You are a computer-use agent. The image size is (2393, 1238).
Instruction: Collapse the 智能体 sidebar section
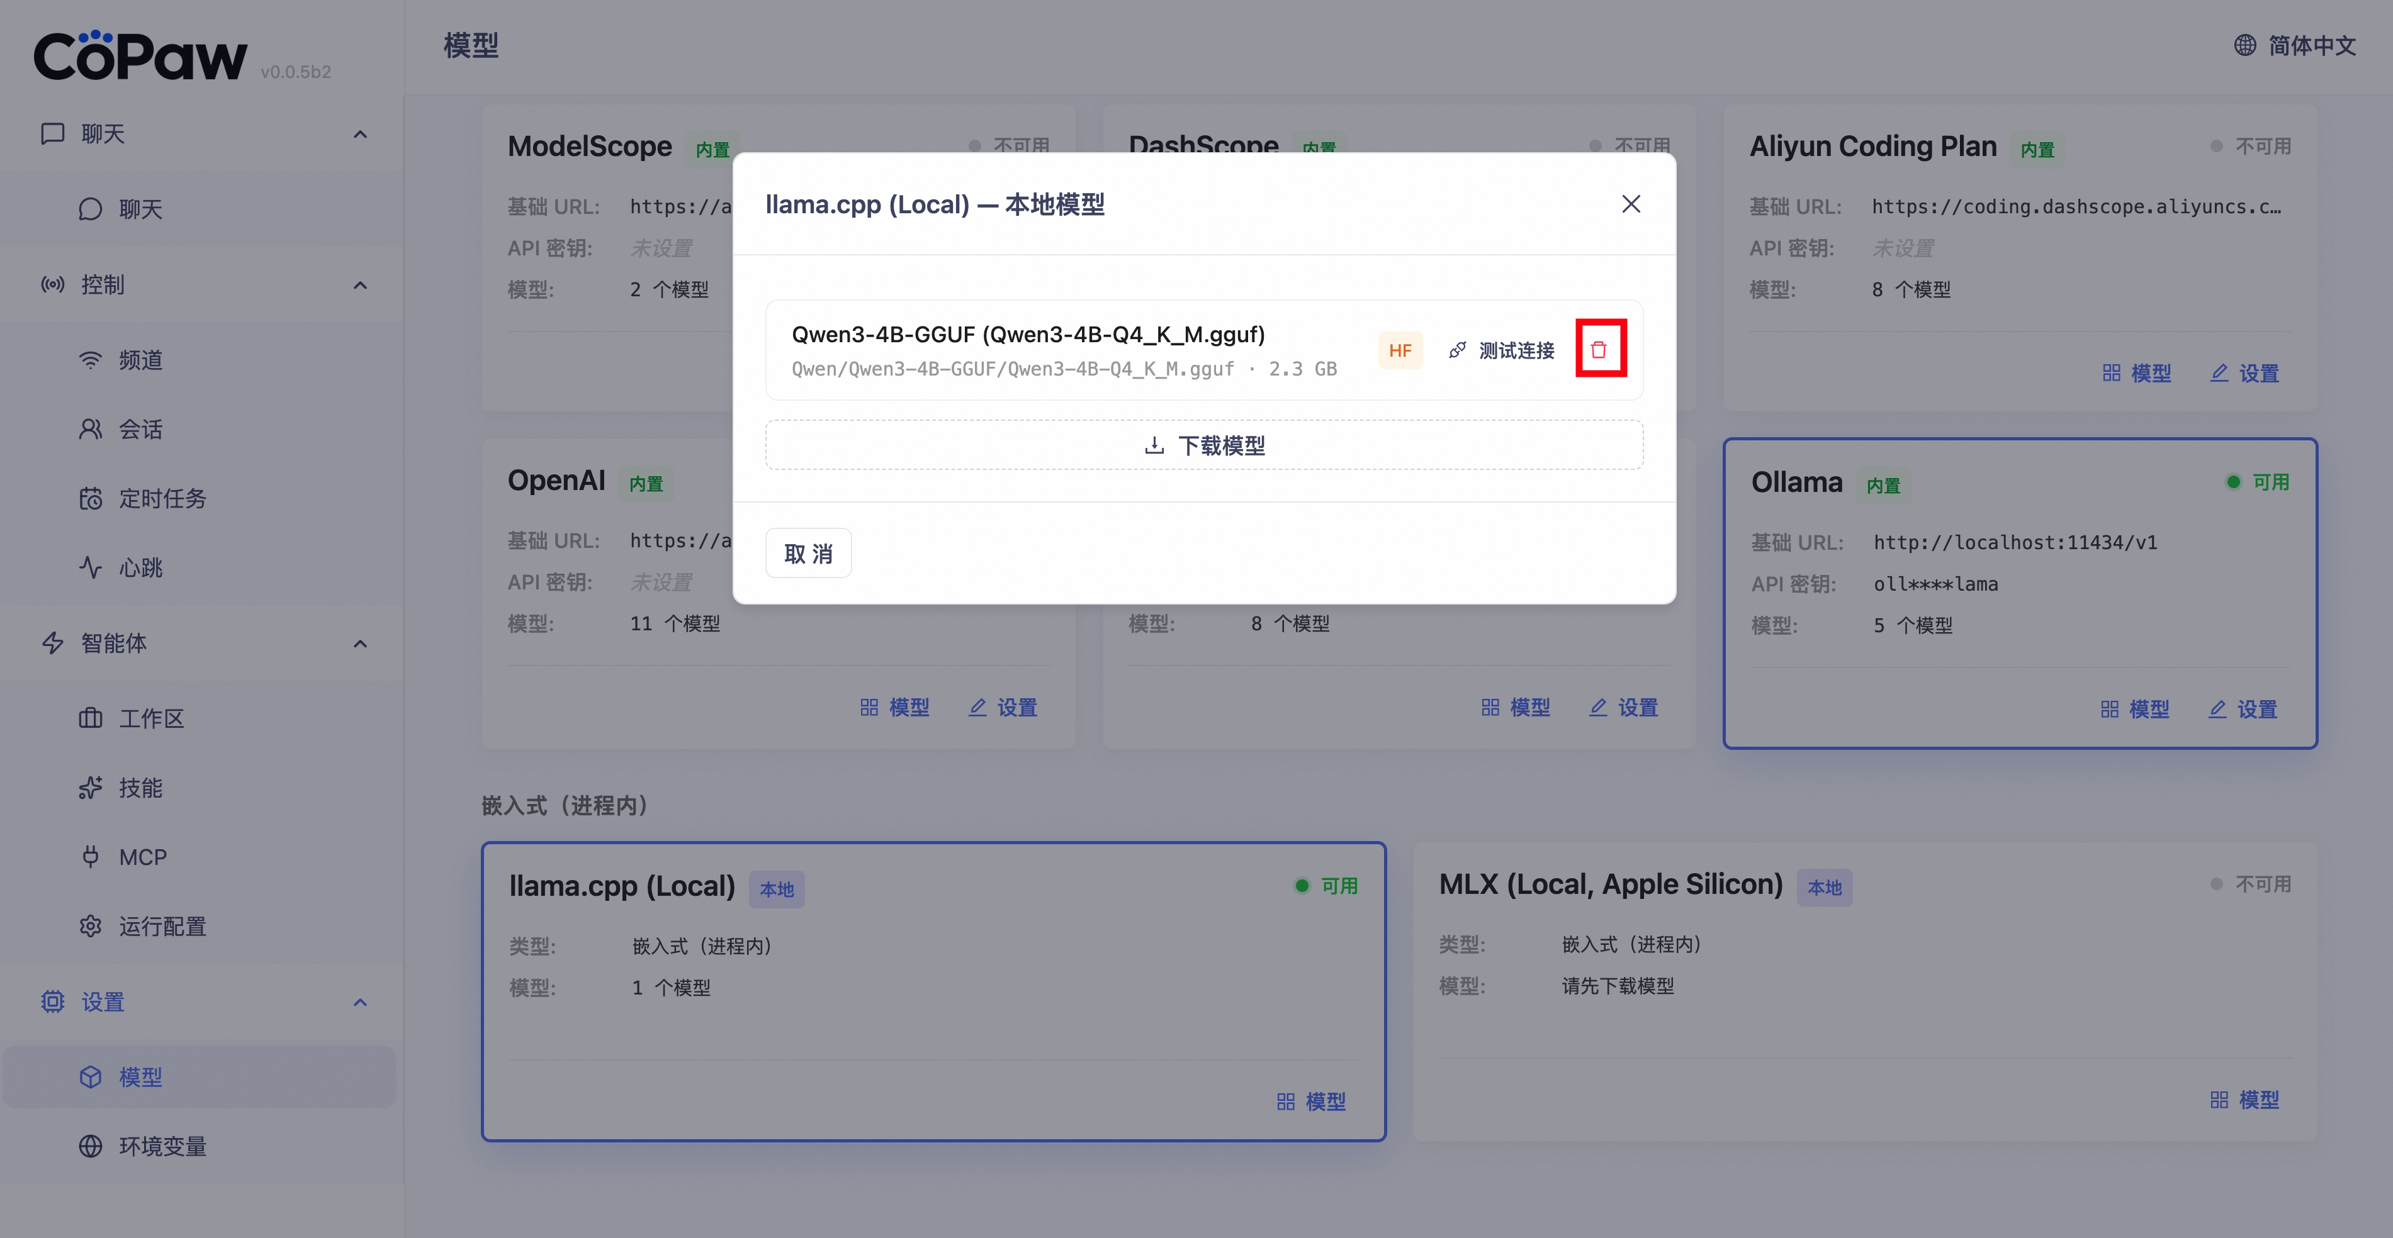[361, 644]
